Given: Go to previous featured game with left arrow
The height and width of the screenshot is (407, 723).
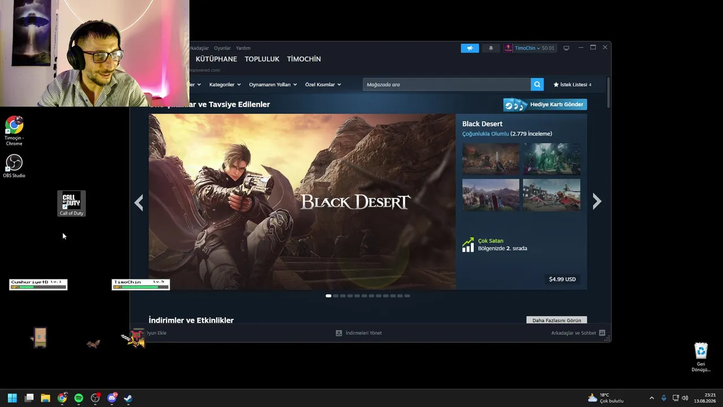Looking at the screenshot, I should (x=139, y=202).
